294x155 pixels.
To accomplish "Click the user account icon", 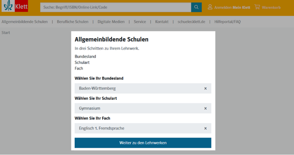I will (210, 7).
